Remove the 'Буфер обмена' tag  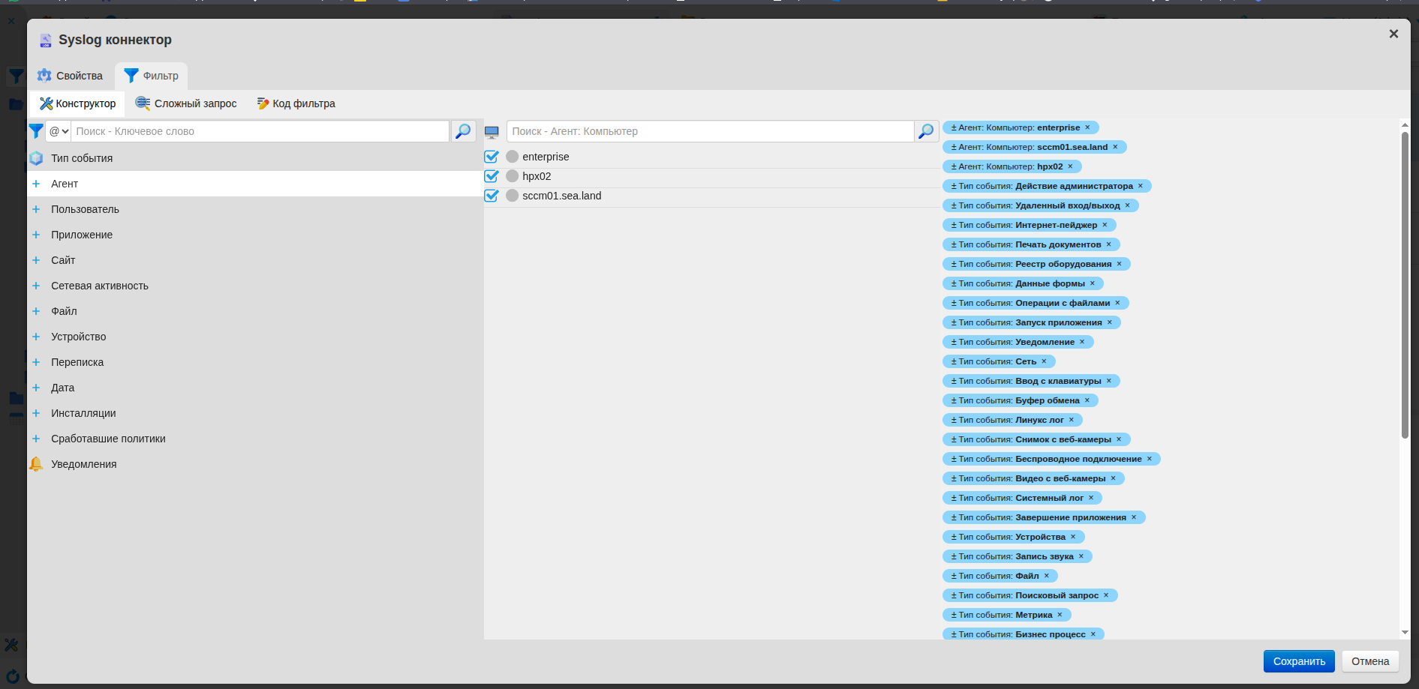coord(1087,400)
